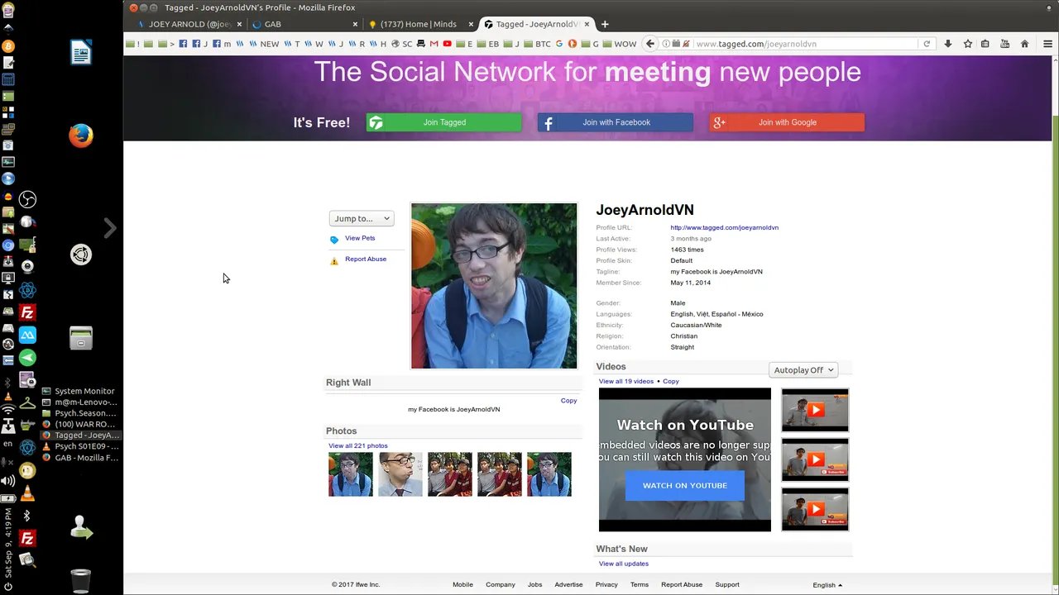This screenshot has width=1059, height=595.
Task: Open FileZilla from the bottom dock
Action: pos(27,539)
